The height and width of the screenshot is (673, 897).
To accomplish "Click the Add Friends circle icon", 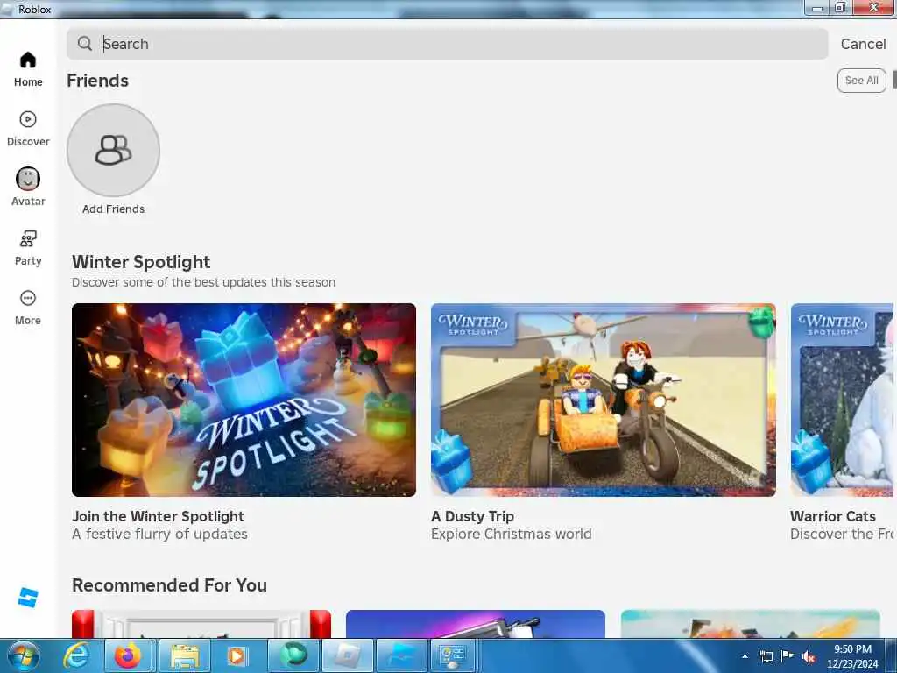I will pos(113,150).
